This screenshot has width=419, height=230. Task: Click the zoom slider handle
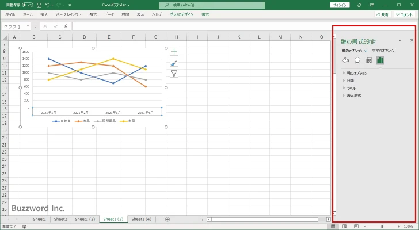[382, 227]
